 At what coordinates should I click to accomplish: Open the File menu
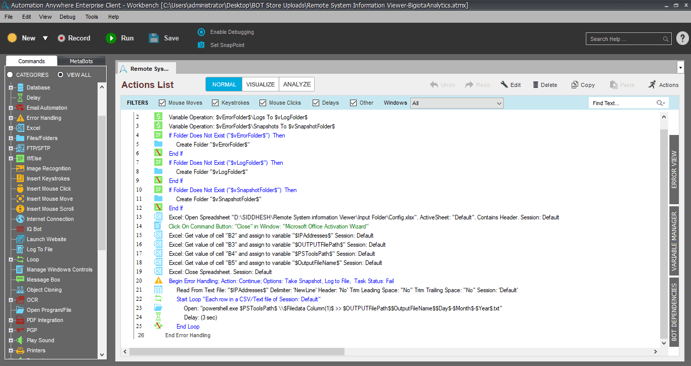click(x=9, y=17)
